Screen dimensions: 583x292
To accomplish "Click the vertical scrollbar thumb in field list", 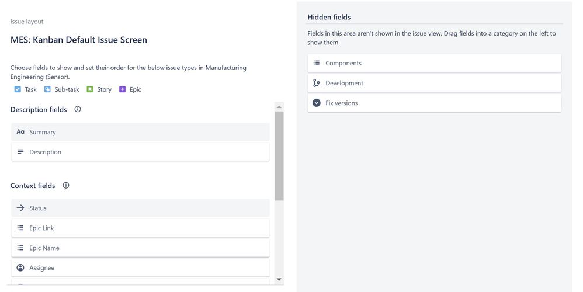I will [x=279, y=156].
